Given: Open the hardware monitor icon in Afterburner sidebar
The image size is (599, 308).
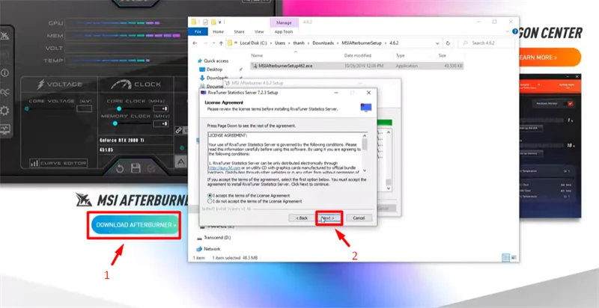Looking at the screenshot, I should [x=4, y=129].
